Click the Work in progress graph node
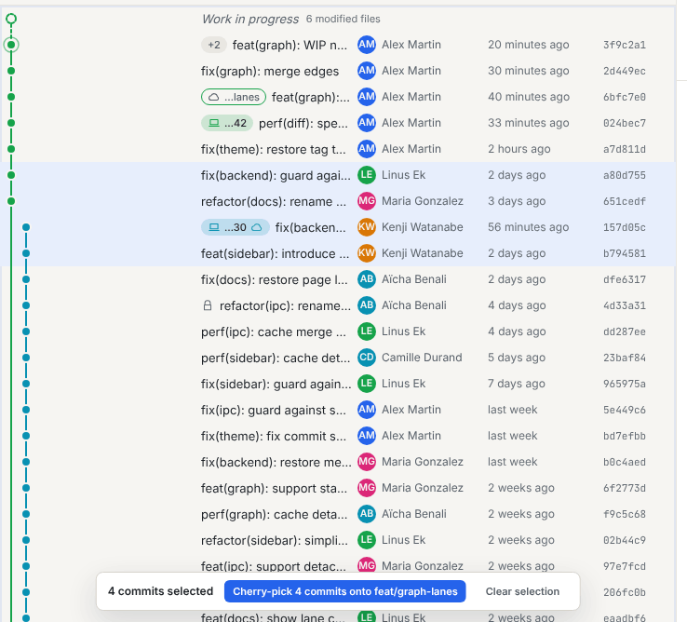Image resolution: width=687 pixels, height=622 pixels. click(x=11, y=19)
